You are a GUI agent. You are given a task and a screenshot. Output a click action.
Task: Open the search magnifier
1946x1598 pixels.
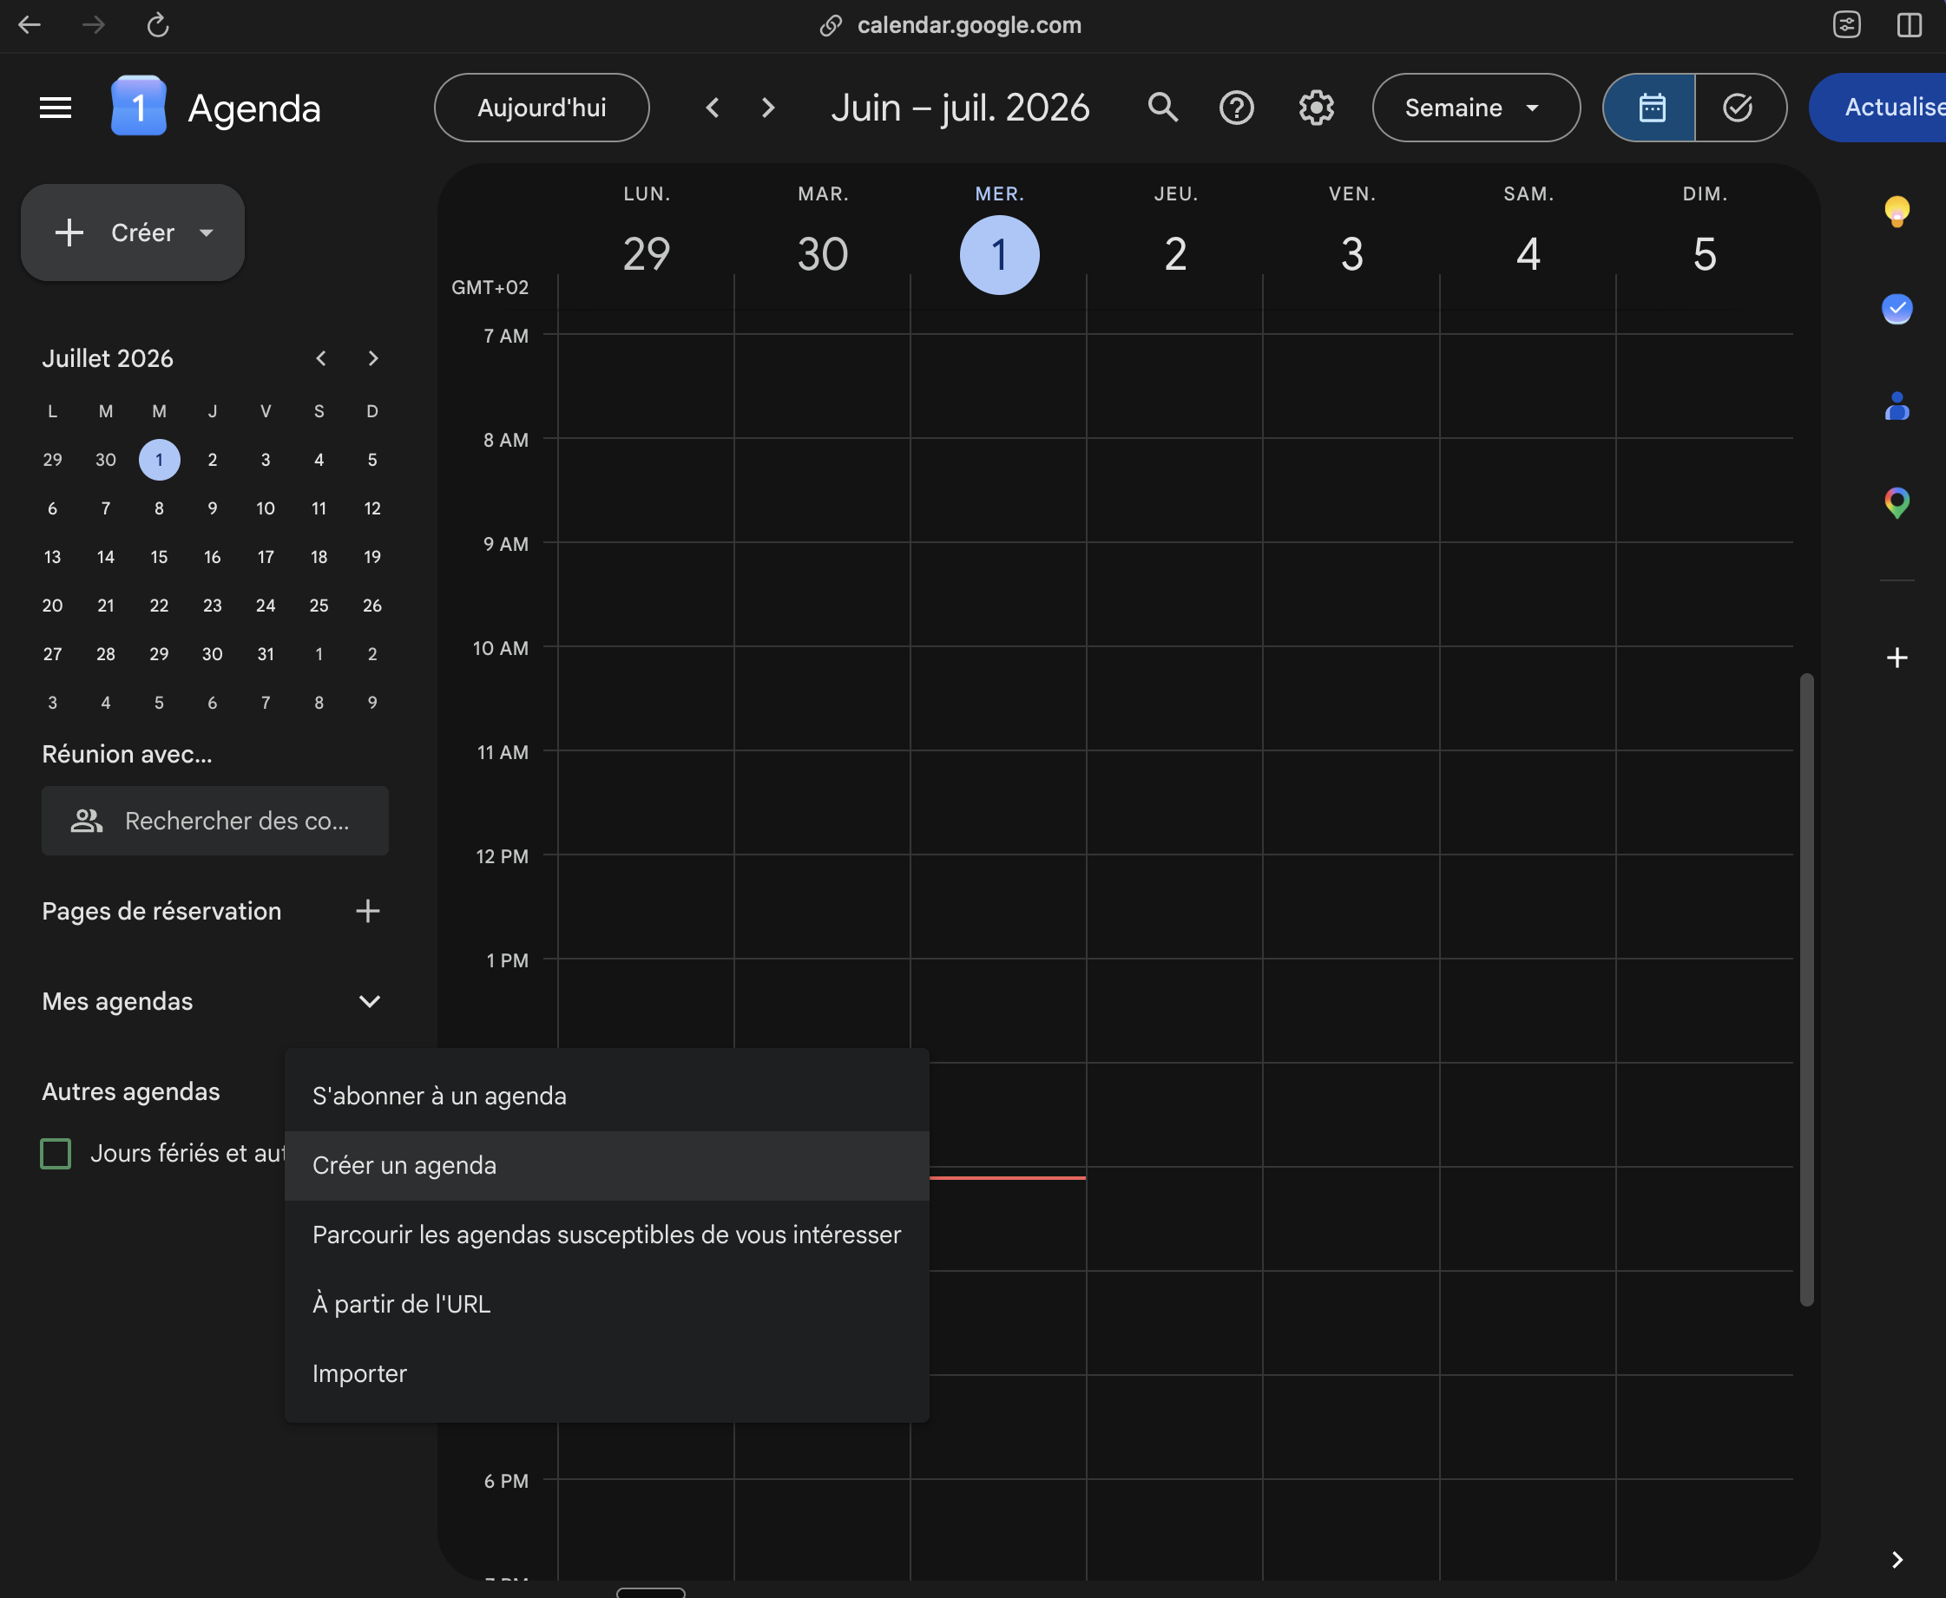1163,108
